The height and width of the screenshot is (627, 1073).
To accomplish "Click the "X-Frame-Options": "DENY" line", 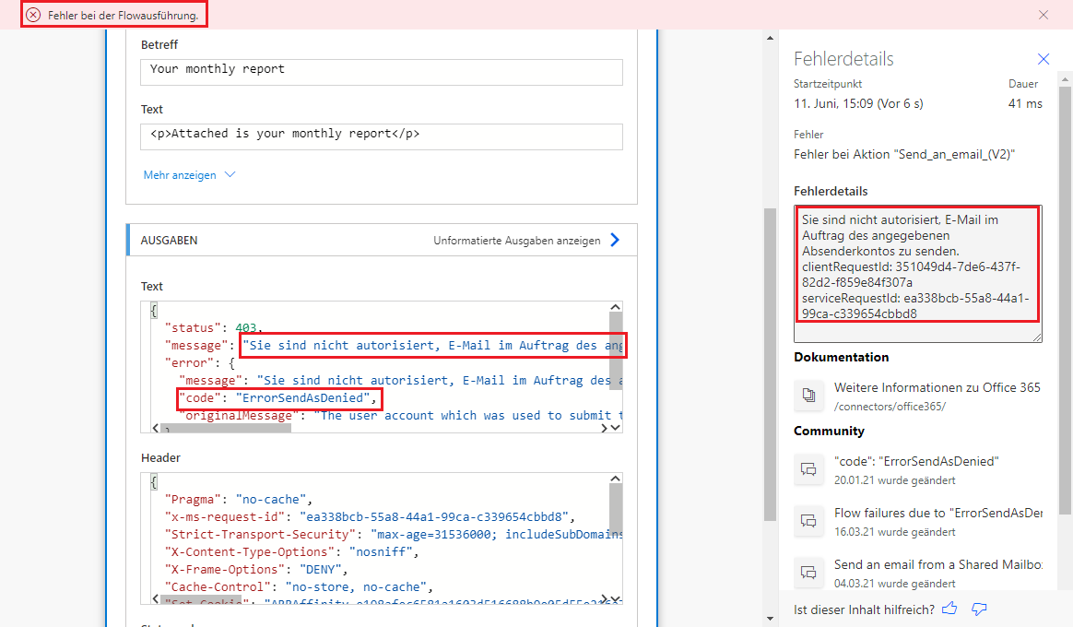I will [x=256, y=570].
